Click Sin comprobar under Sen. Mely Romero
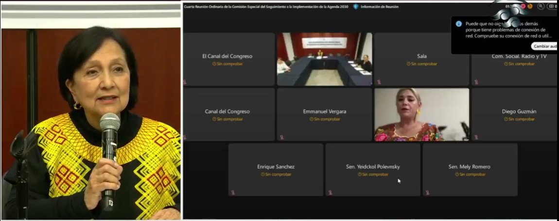This screenshot has height=221, width=559. [x=470, y=174]
